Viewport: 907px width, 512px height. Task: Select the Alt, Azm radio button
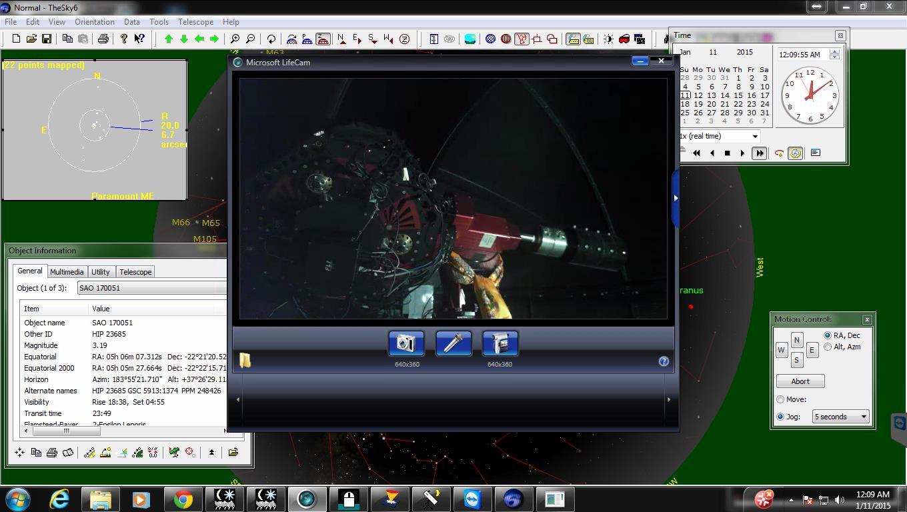pos(828,347)
